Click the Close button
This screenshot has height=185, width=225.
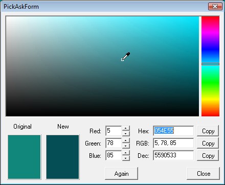(x=204, y=174)
